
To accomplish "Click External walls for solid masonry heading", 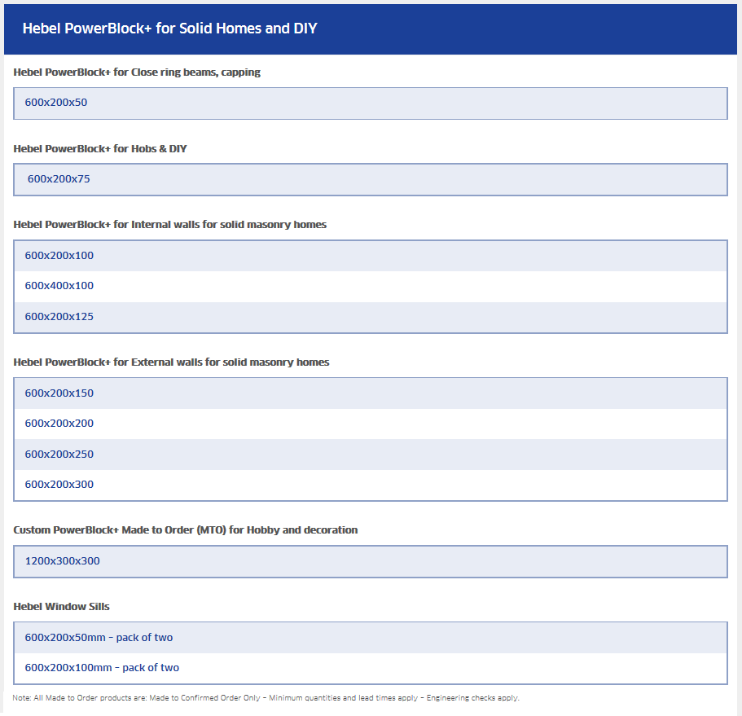I will coord(171,362).
